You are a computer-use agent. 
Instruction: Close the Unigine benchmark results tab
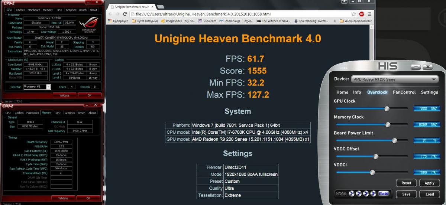point(152,7)
